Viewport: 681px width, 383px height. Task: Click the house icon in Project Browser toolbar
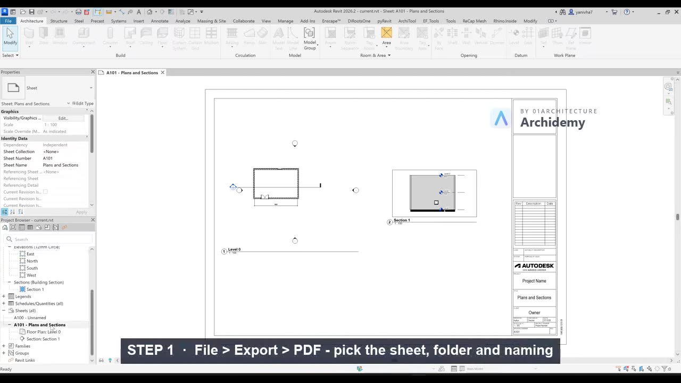5,227
